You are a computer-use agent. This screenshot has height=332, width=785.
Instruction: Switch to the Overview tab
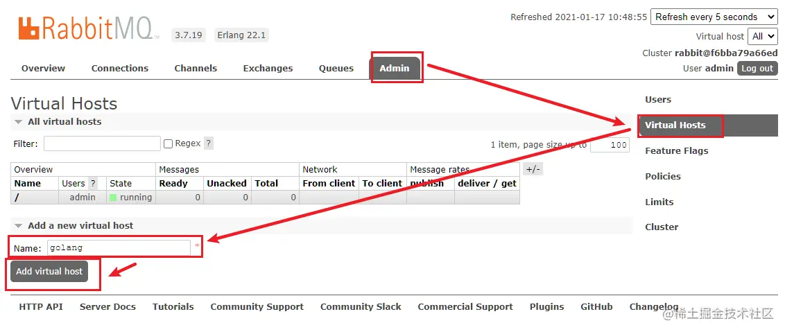43,68
